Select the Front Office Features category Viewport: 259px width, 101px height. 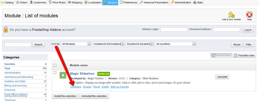[16, 94]
